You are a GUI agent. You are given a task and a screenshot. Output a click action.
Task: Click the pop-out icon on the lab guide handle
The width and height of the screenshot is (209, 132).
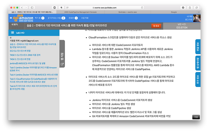[62, 64]
